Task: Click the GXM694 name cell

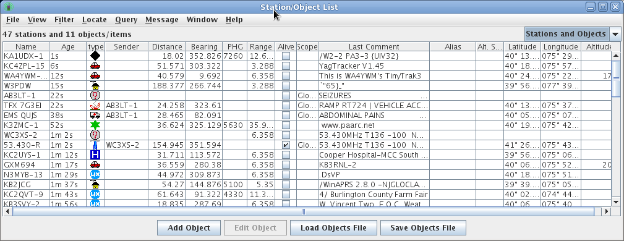Action: 26,164
